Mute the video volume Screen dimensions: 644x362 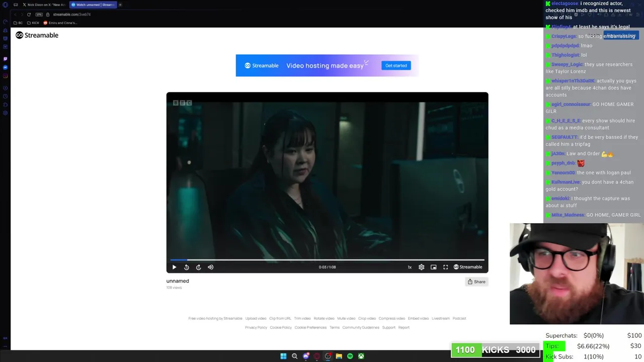210,267
